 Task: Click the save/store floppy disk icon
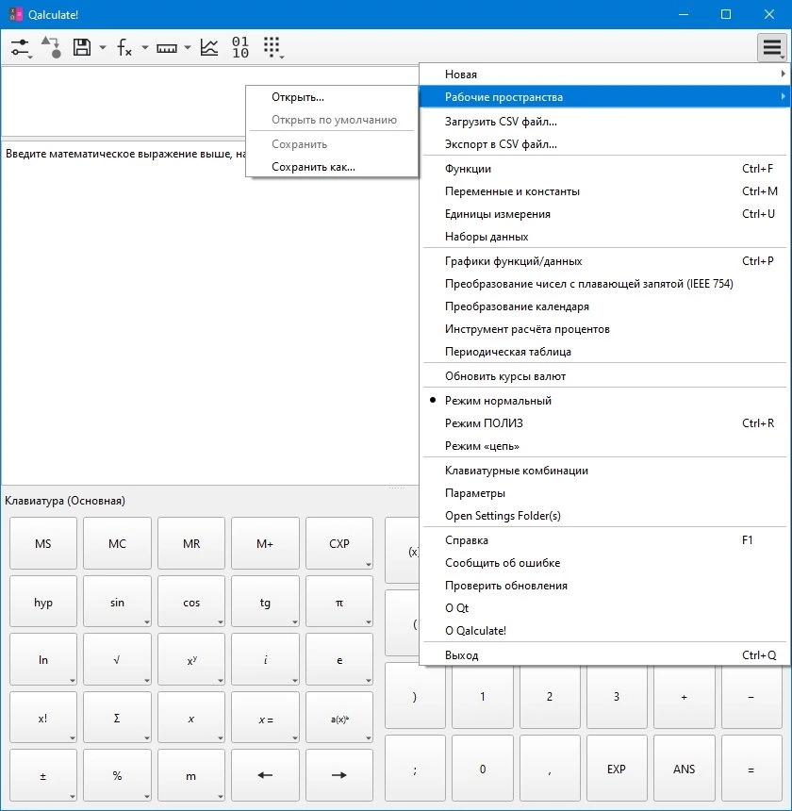coord(82,47)
